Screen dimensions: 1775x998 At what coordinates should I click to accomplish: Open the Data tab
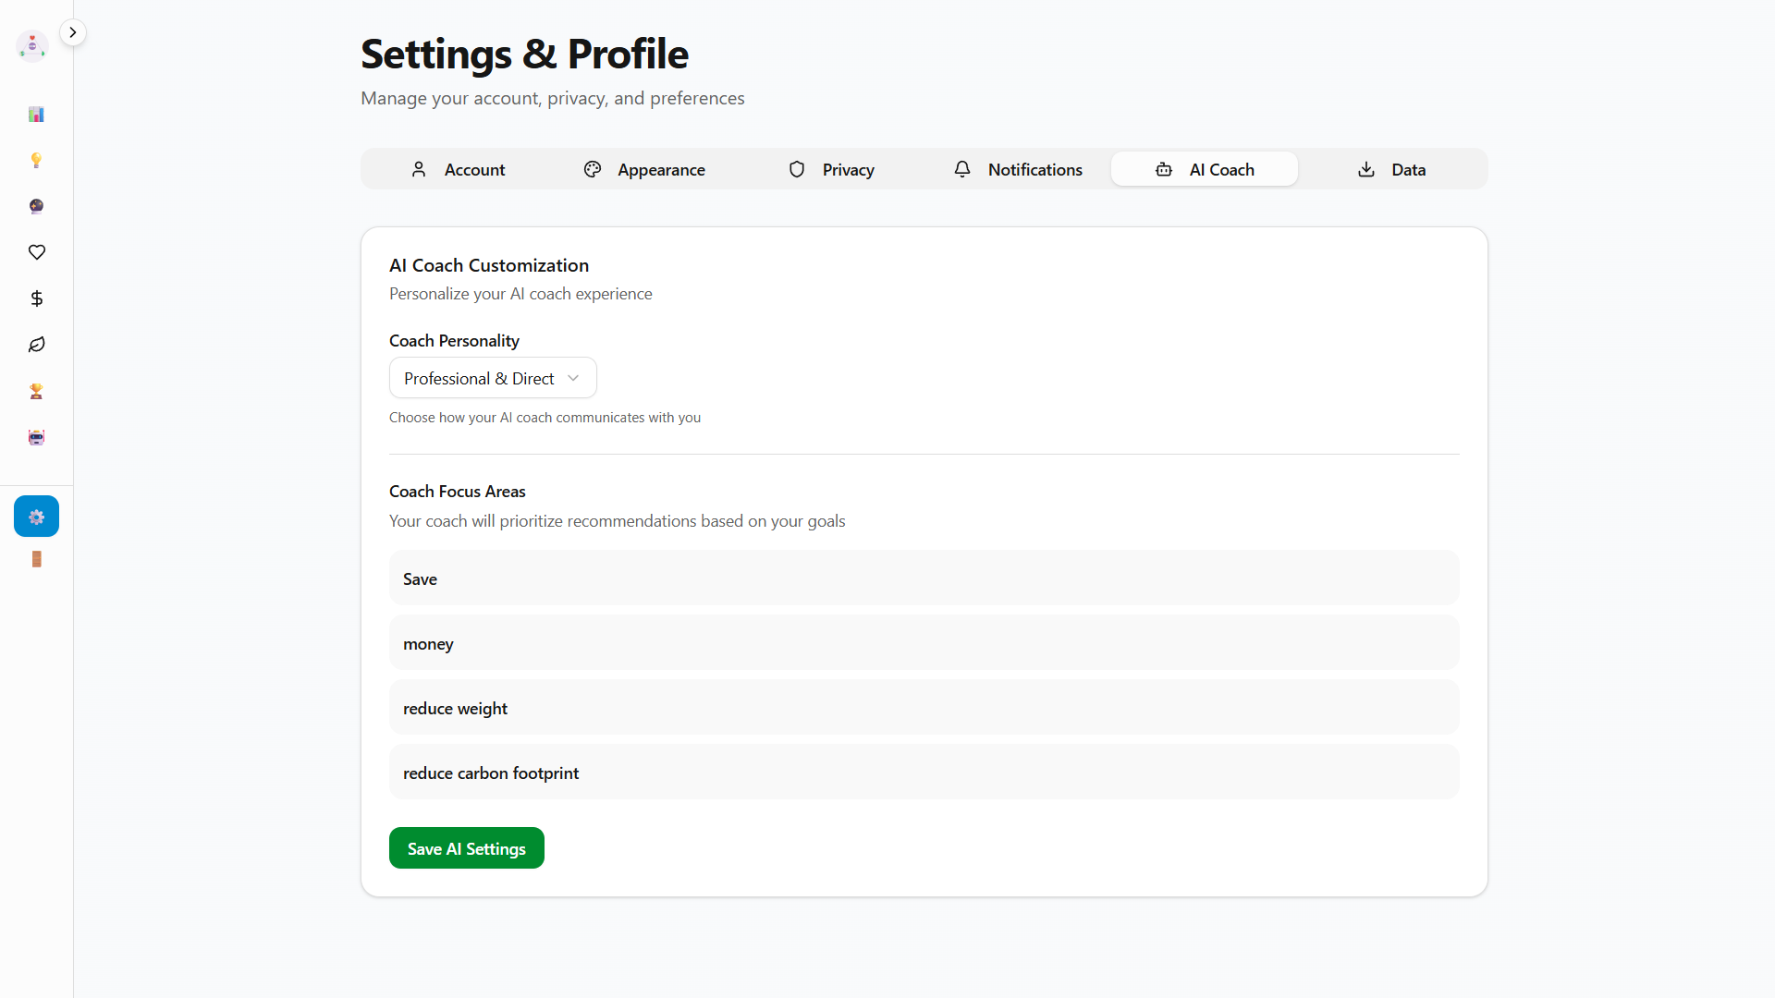point(1391,169)
